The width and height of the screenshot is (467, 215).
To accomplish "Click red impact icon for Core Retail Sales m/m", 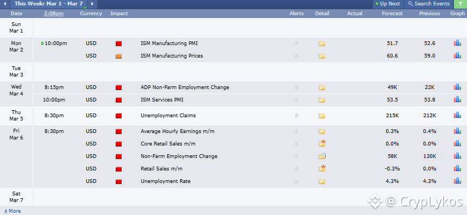I will pyautogui.click(x=119, y=144).
